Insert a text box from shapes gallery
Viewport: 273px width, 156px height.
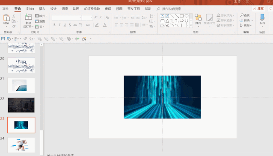click(163, 16)
